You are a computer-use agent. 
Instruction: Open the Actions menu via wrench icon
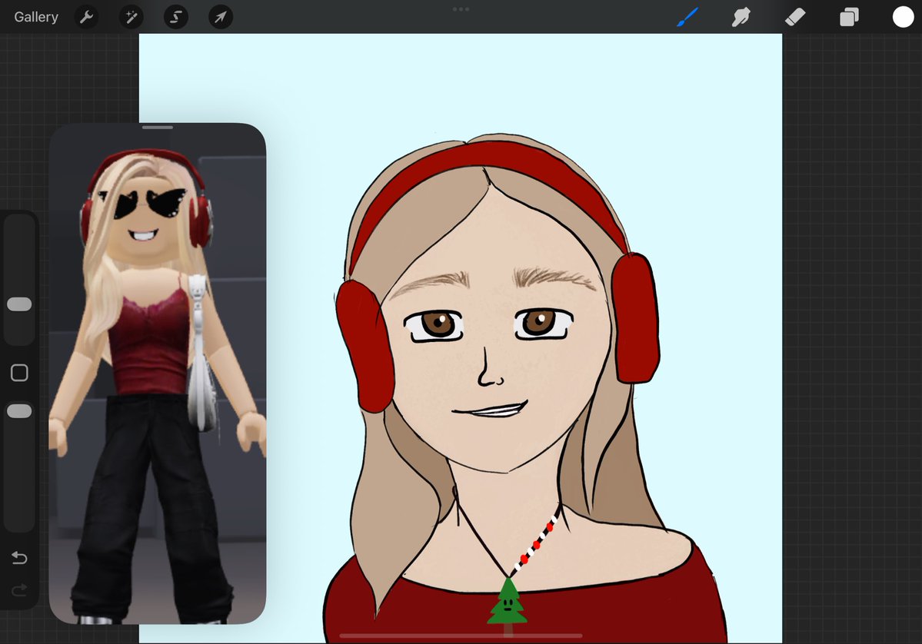pyautogui.click(x=86, y=16)
